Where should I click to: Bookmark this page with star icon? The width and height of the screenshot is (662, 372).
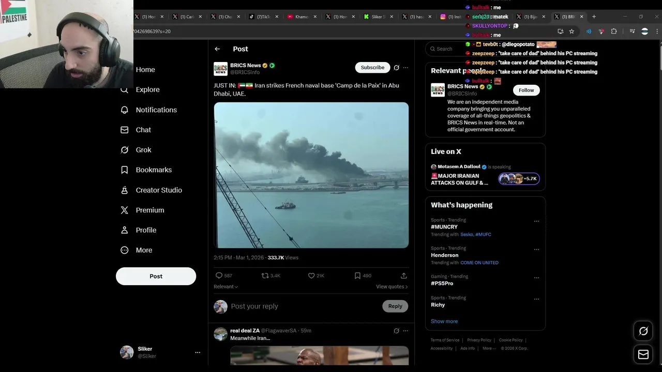(x=571, y=32)
